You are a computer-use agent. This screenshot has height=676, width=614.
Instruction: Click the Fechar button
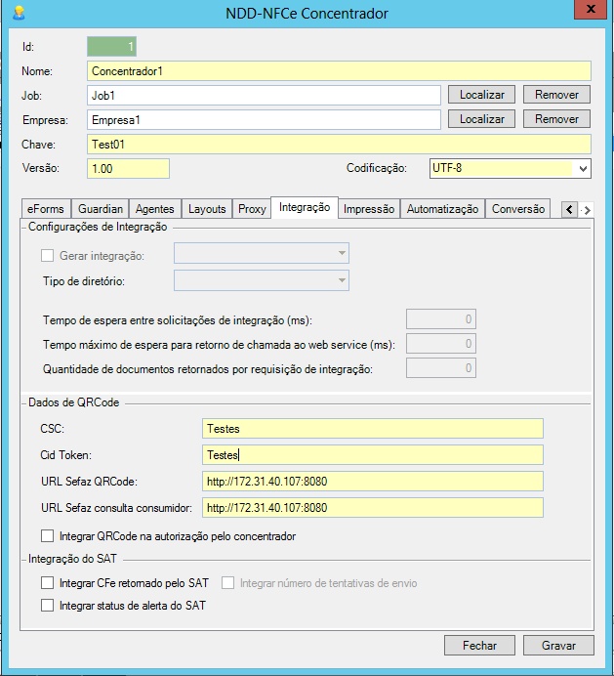coord(479,646)
